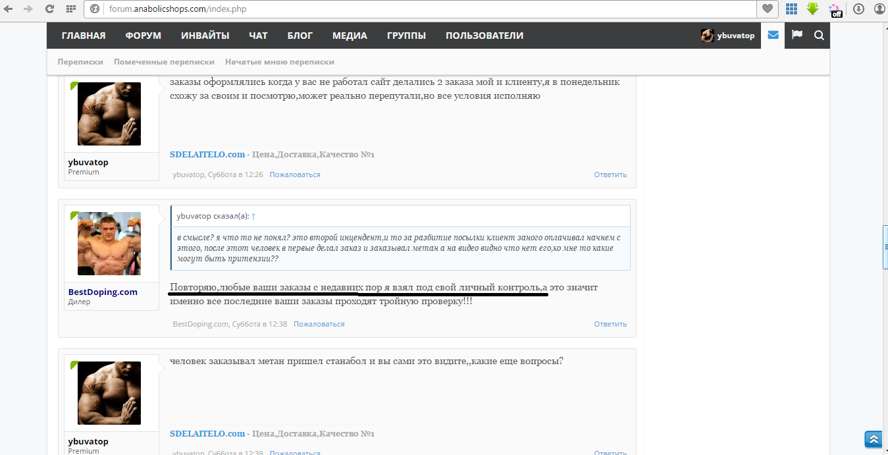Screen dimensions: 888x455
Task: Open the ФОРУМ menu item
Action: (x=143, y=36)
